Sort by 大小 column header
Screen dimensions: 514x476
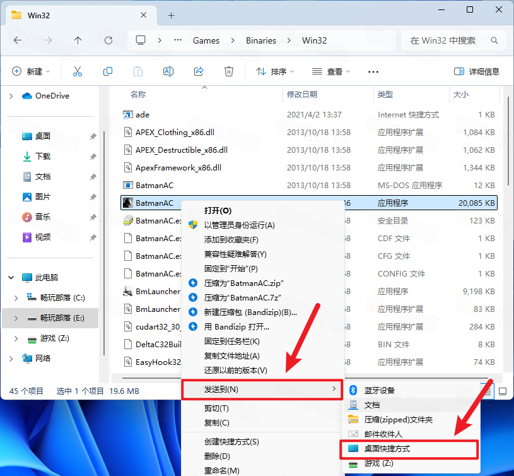coord(460,95)
